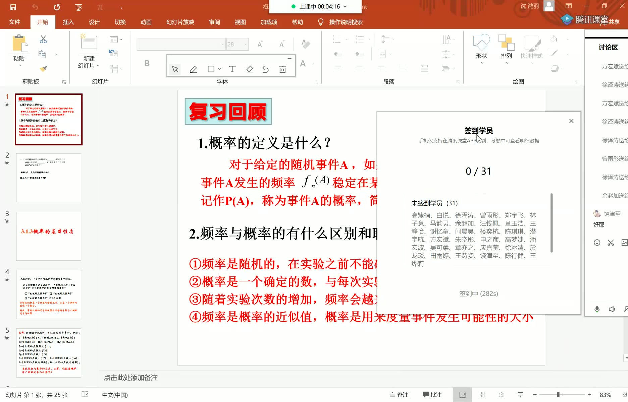The width and height of the screenshot is (628, 402).
Task: Select slide 3 thumbnail 3.1.3概率的基本性质
Action: tap(48, 236)
